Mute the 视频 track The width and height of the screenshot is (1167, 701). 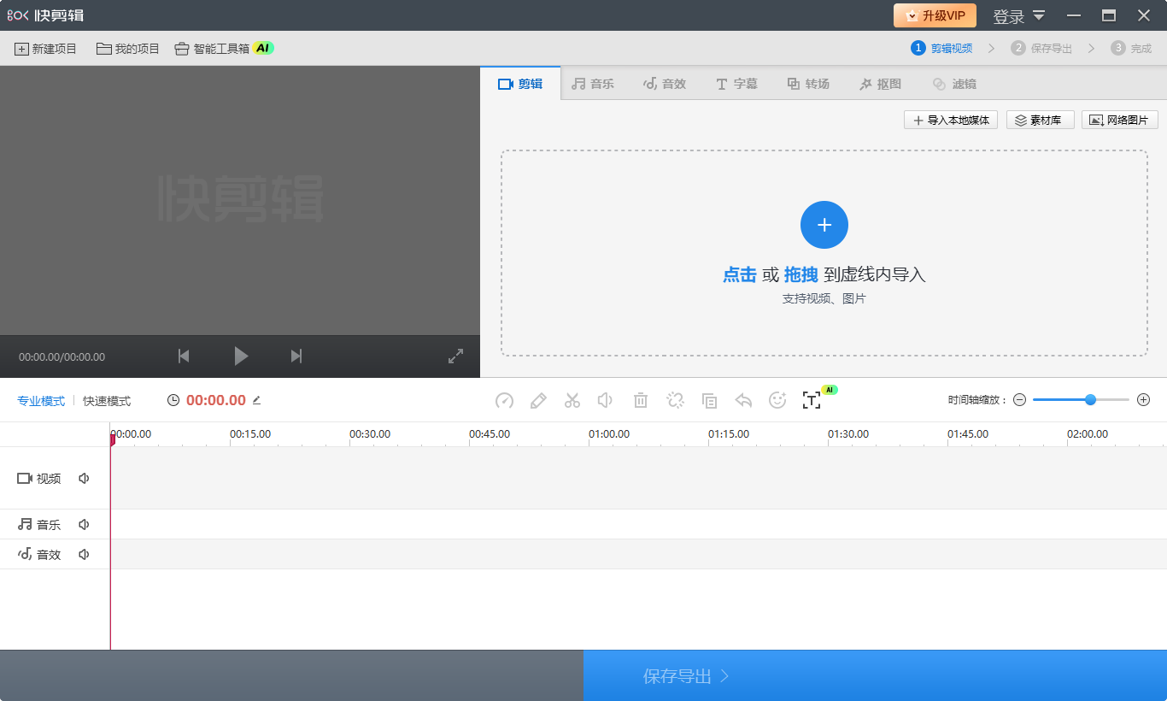pyautogui.click(x=83, y=478)
